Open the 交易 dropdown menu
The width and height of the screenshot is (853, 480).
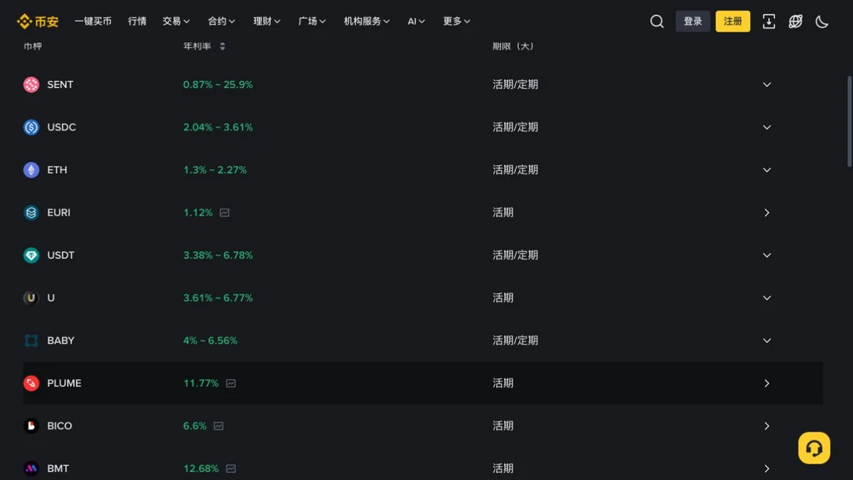[176, 21]
